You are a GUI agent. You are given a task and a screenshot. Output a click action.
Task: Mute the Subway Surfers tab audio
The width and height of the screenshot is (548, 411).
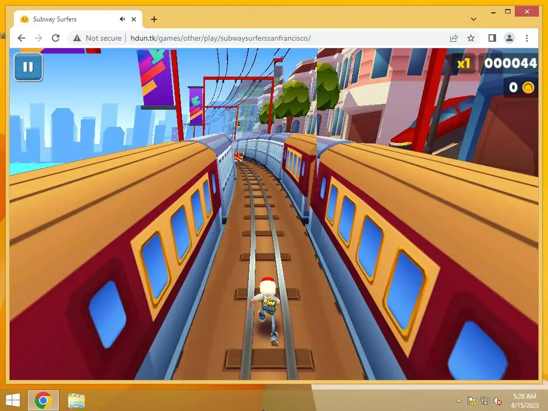tap(122, 19)
